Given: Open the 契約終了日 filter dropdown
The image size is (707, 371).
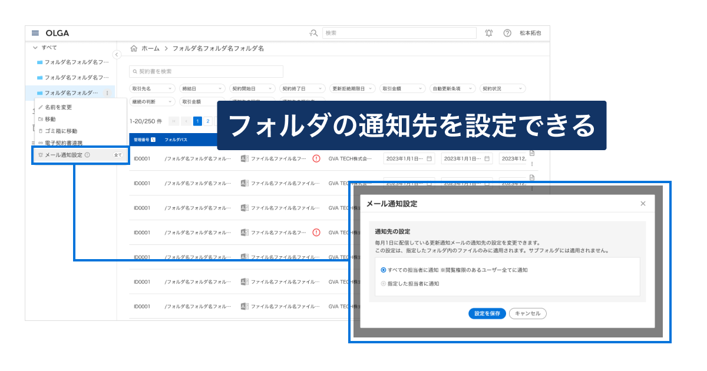Looking at the screenshot, I should [x=303, y=88].
